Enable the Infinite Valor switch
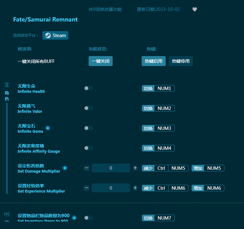 click(x=89, y=108)
